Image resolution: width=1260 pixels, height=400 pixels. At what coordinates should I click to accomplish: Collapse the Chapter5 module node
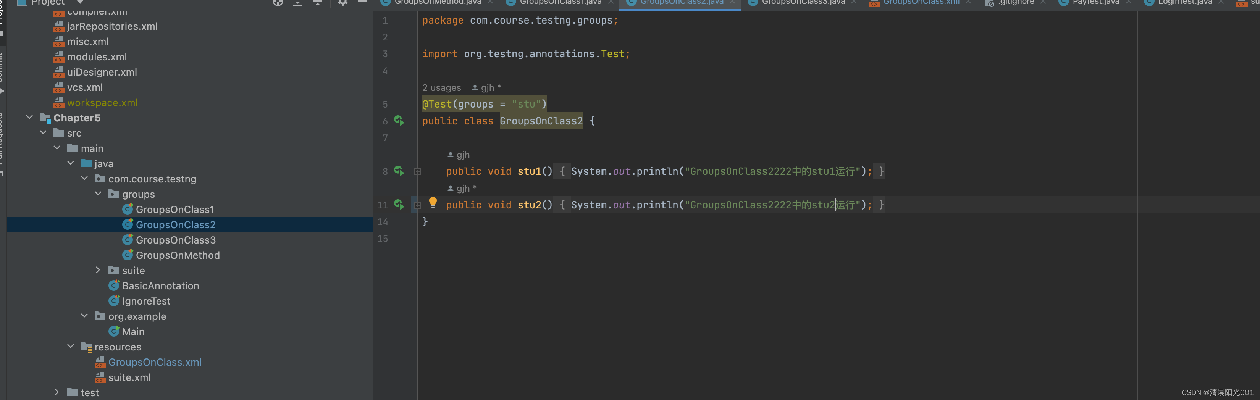tap(29, 117)
